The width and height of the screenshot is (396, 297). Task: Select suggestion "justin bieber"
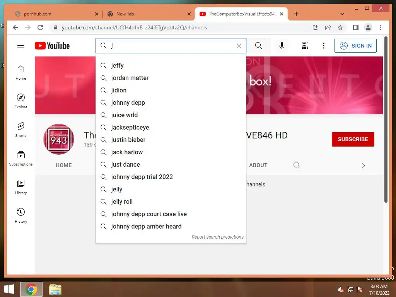(x=171, y=140)
